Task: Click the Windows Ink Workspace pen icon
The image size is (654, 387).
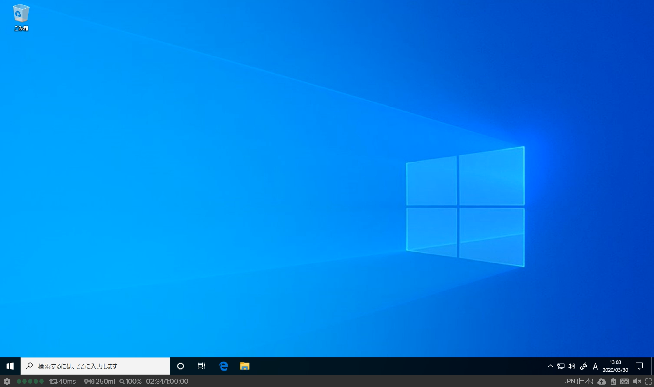Action: (x=584, y=366)
